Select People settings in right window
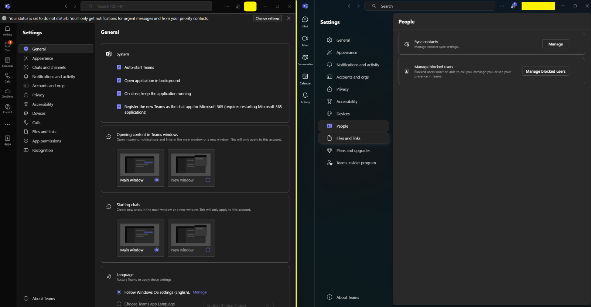Viewport: 591px width, 307px height. click(x=353, y=126)
